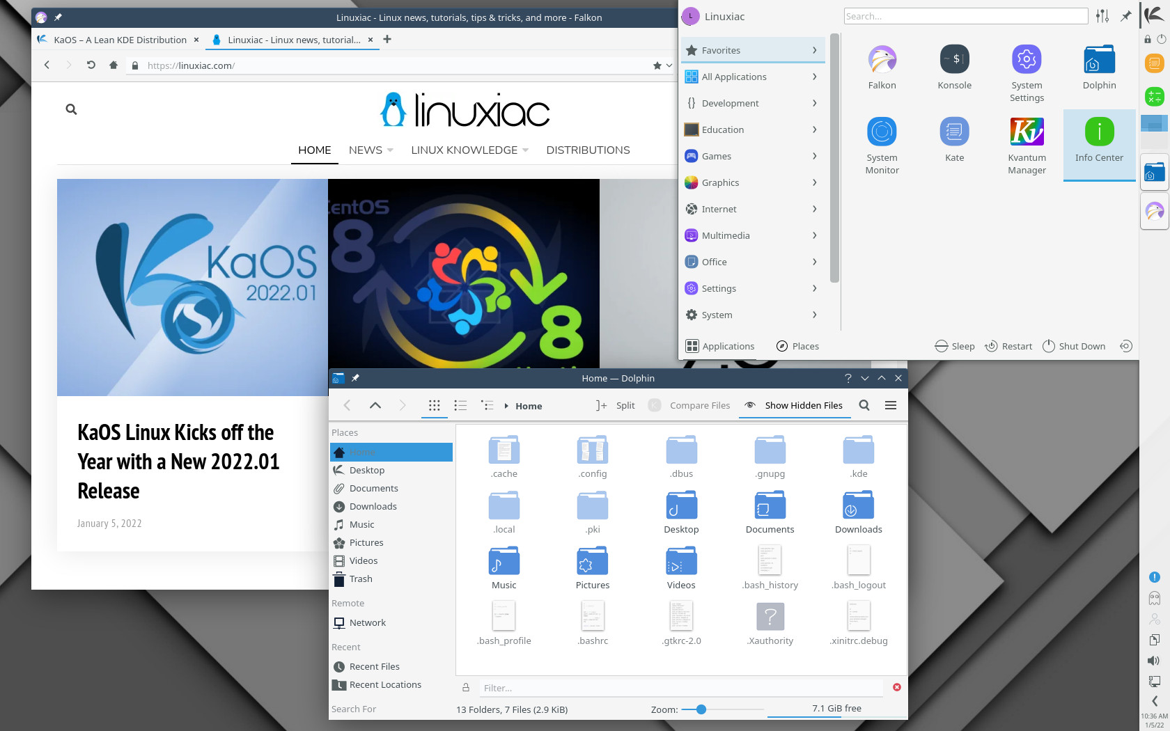1170x731 pixels.
Task: Switch Dolphin to compact view mode
Action: (460, 405)
